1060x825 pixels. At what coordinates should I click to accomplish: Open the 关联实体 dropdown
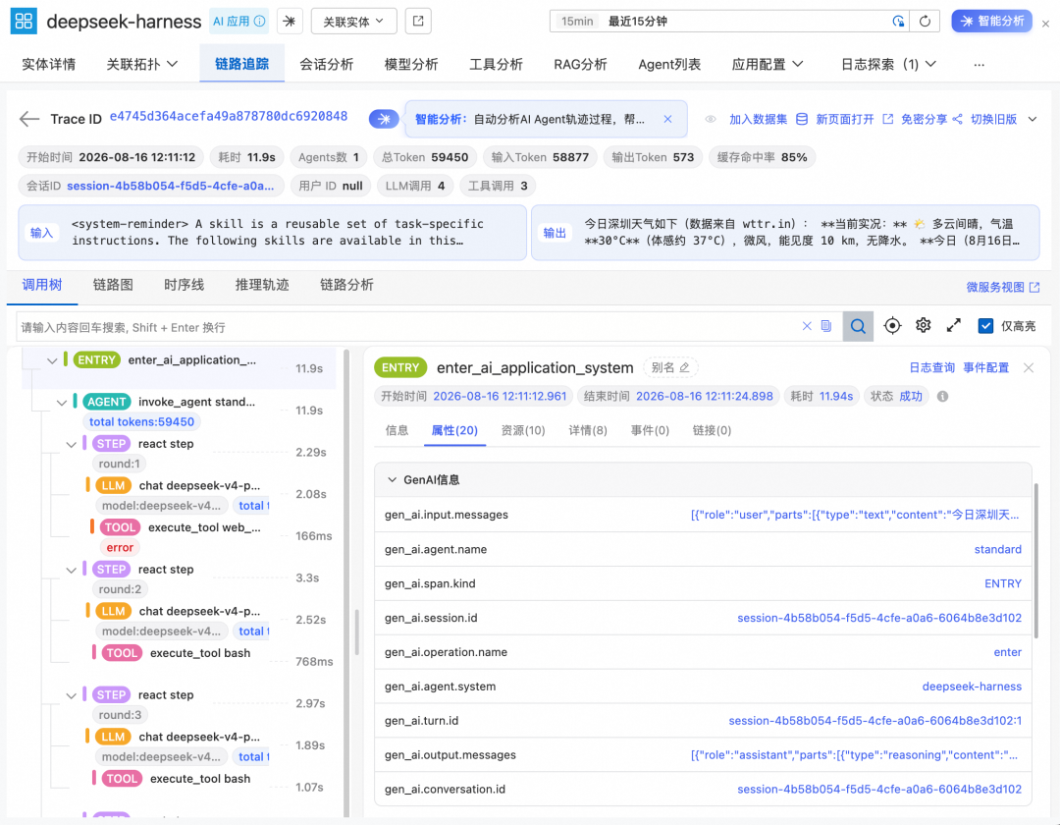click(353, 22)
